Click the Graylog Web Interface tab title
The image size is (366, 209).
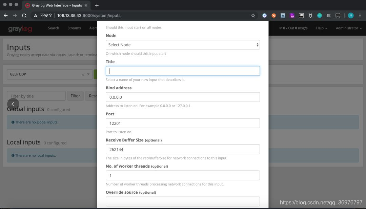tap(57, 5)
